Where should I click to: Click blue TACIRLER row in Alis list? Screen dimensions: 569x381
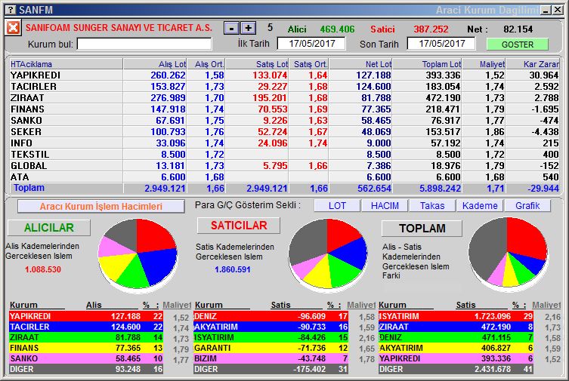(86, 327)
